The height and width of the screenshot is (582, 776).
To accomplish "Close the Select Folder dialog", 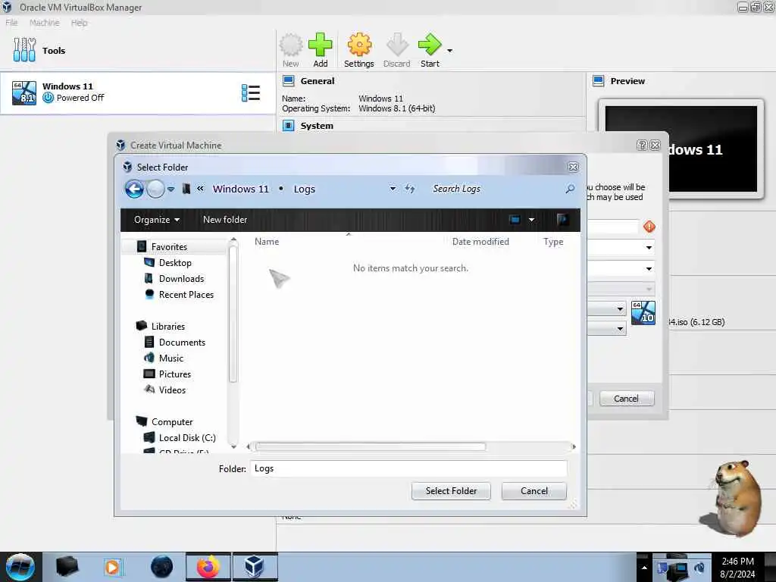I will (573, 167).
